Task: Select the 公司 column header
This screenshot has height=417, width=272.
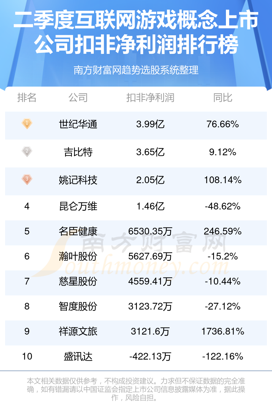Action: point(78,98)
